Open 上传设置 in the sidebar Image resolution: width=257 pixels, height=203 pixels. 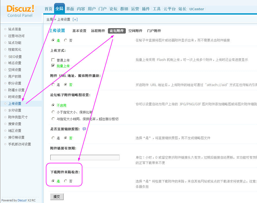[x=15, y=104]
